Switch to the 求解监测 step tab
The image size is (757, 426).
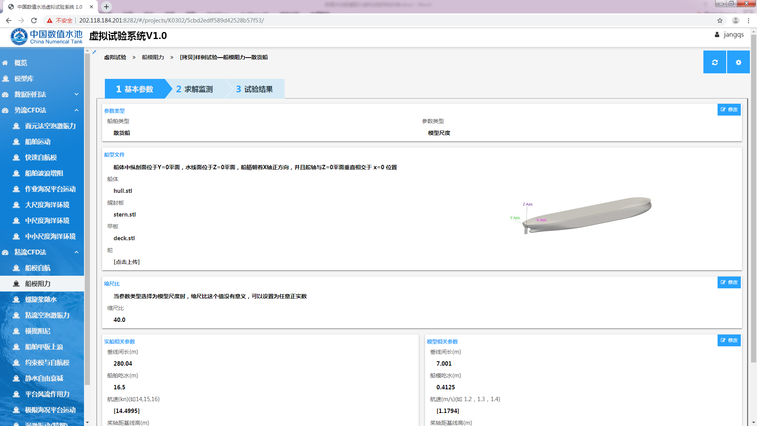tap(195, 89)
